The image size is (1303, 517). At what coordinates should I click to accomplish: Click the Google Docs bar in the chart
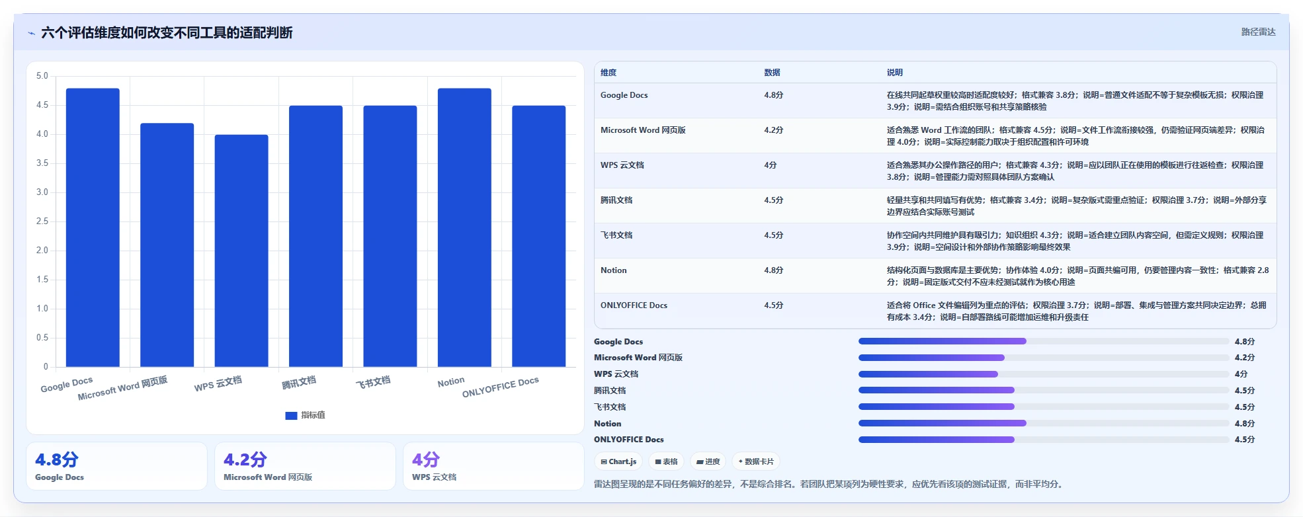(93, 227)
